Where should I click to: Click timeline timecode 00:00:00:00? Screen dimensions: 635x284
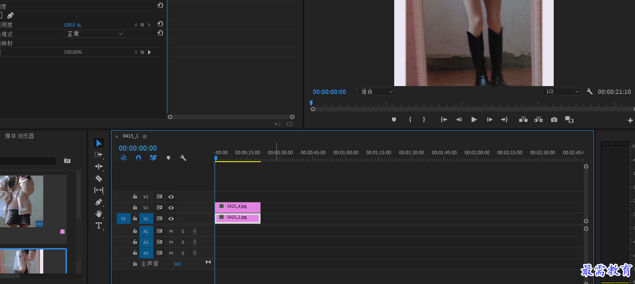(138, 148)
